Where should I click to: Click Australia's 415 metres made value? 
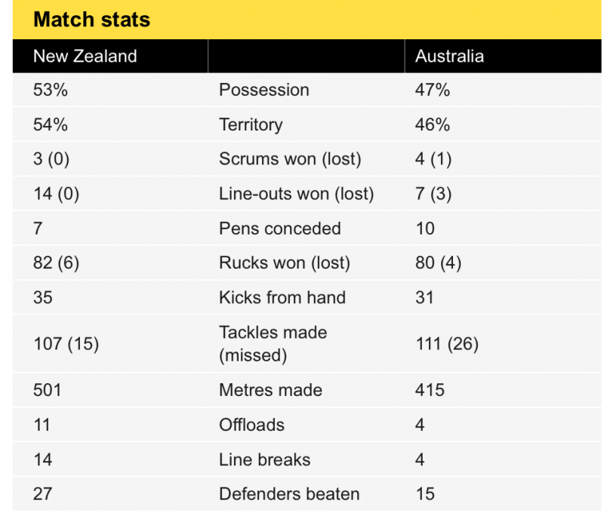pyautogui.click(x=430, y=390)
